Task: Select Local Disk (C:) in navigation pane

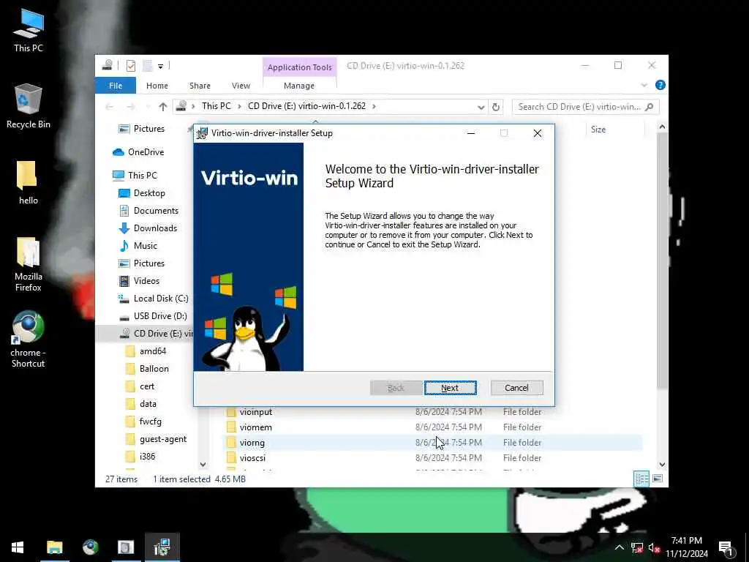Action: [160, 299]
